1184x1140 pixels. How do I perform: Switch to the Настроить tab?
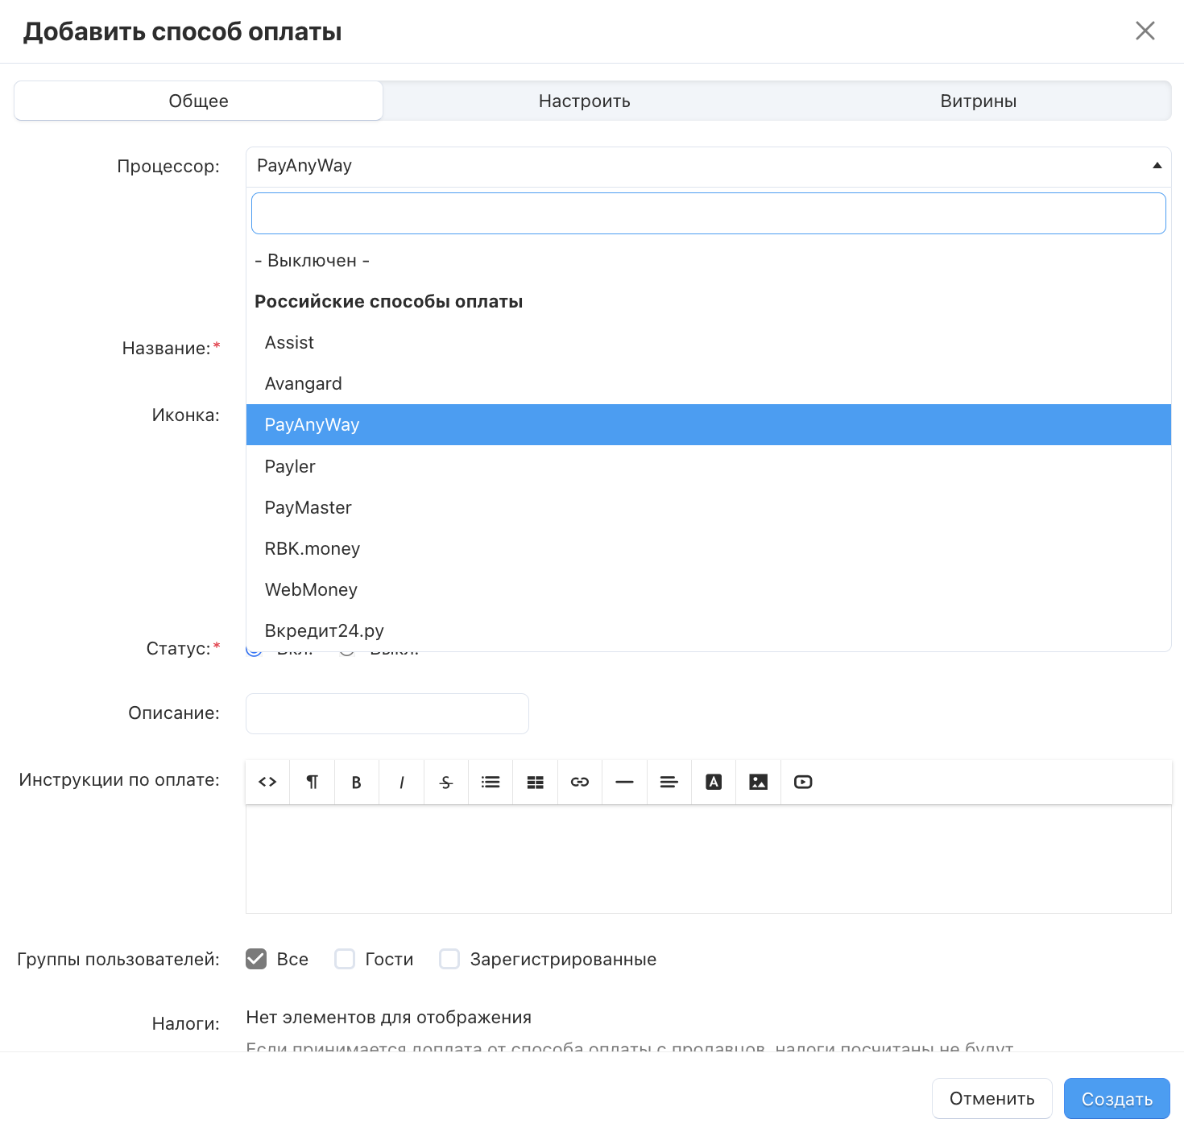point(584,101)
